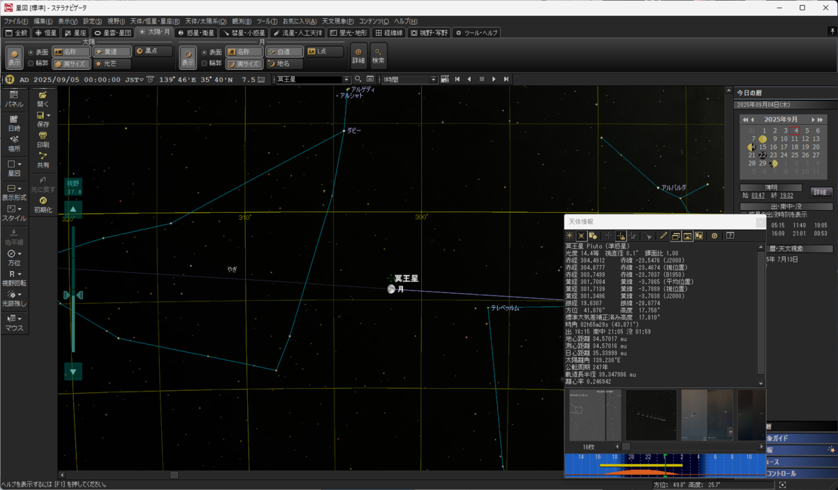Click the magnifier search icon beside 冥王星 box
Image resolution: width=838 pixels, height=490 pixels.
[358, 80]
